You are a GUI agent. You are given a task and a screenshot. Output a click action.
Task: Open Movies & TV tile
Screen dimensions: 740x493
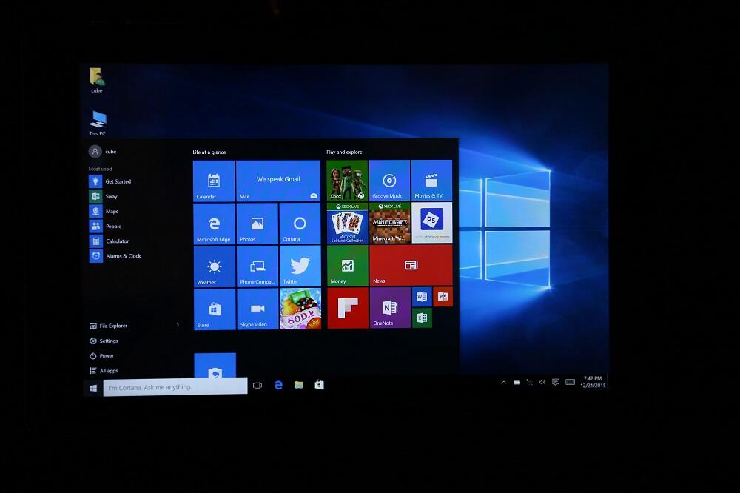432,181
